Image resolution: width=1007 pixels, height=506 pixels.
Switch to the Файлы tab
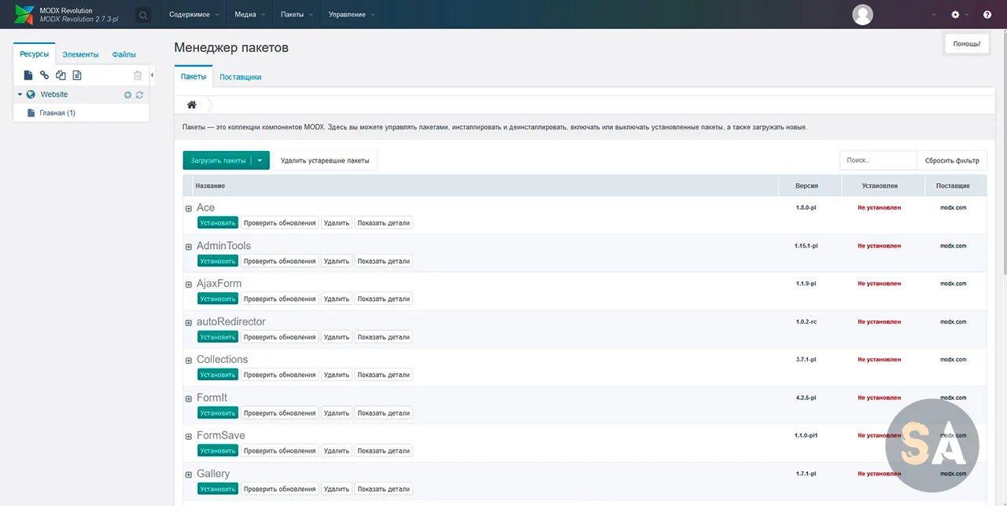point(124,54)
